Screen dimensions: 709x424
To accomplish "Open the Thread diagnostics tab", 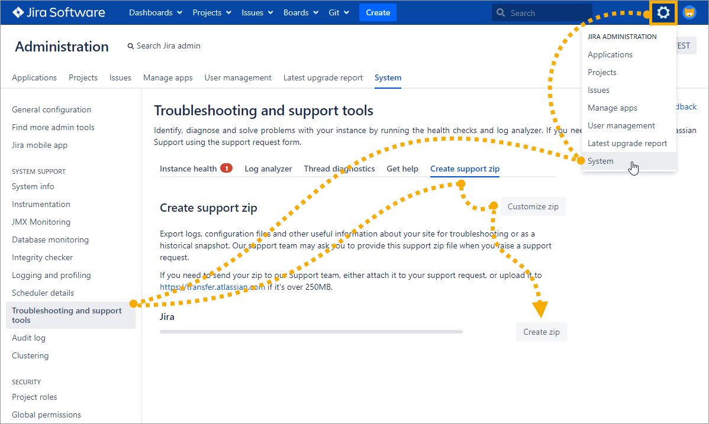I will [x=339, y=169].
